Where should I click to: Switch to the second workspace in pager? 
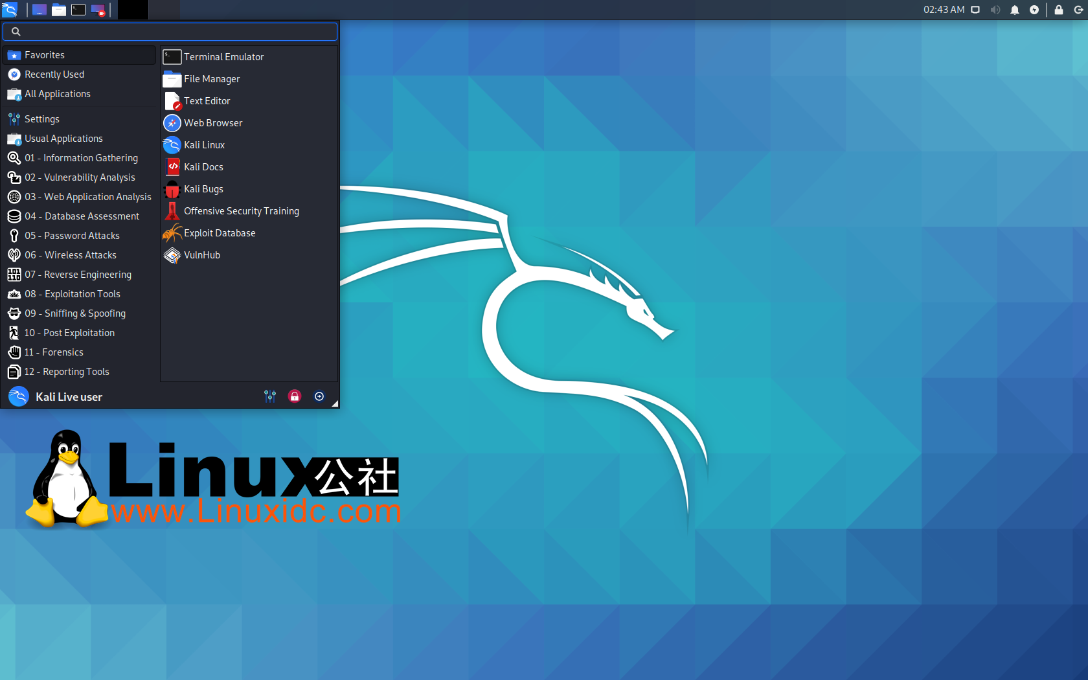[x=164, y=10]
